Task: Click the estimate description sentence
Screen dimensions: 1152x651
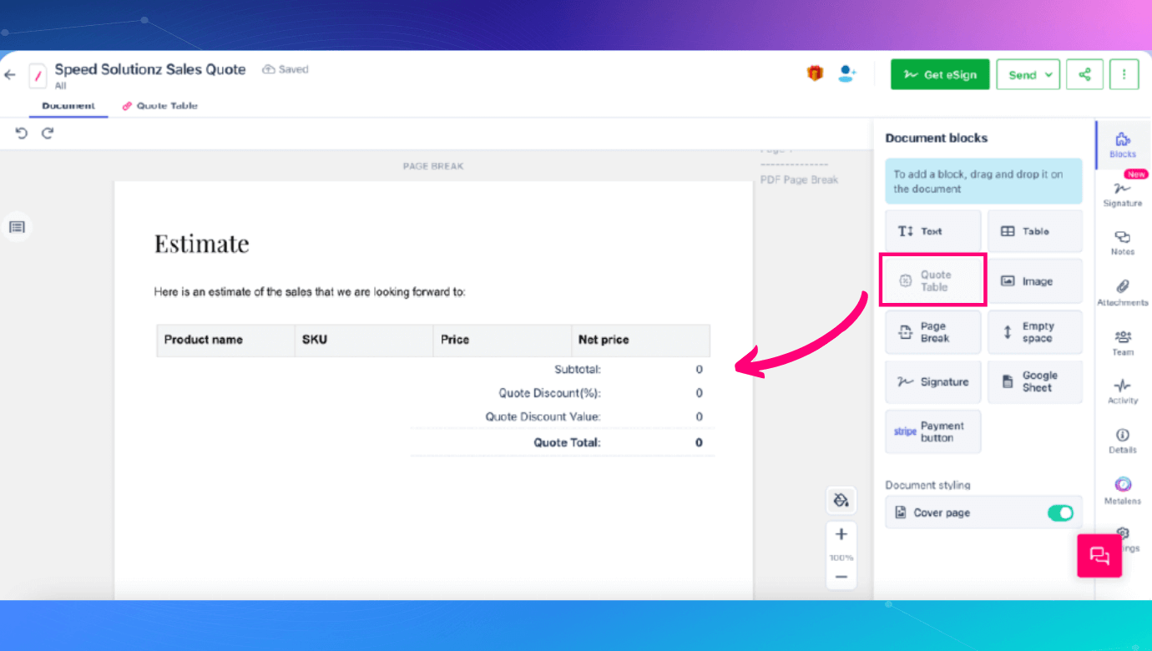Action: pos(310,292)
